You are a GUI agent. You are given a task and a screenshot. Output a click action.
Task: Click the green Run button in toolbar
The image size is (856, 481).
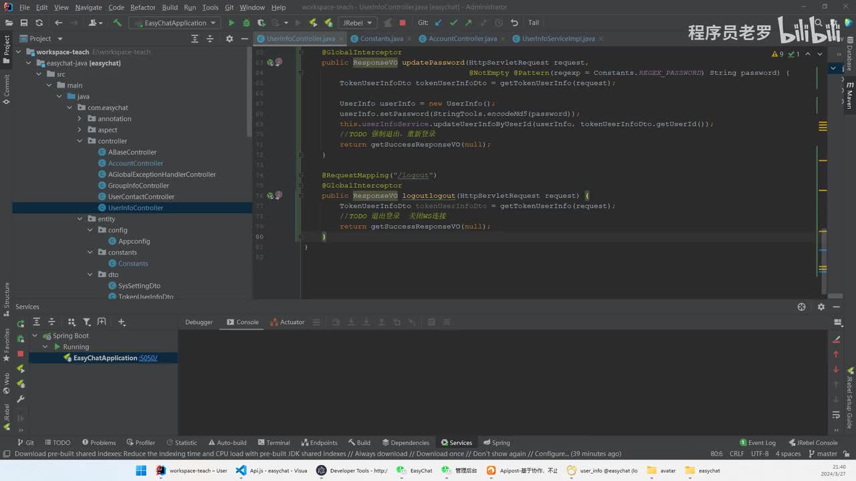[231, 23]
